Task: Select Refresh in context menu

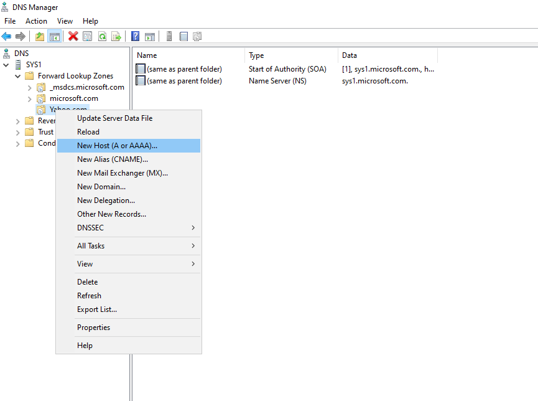Action: click(x=129, y=296)
